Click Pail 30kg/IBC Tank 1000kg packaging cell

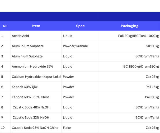[129, 36]
